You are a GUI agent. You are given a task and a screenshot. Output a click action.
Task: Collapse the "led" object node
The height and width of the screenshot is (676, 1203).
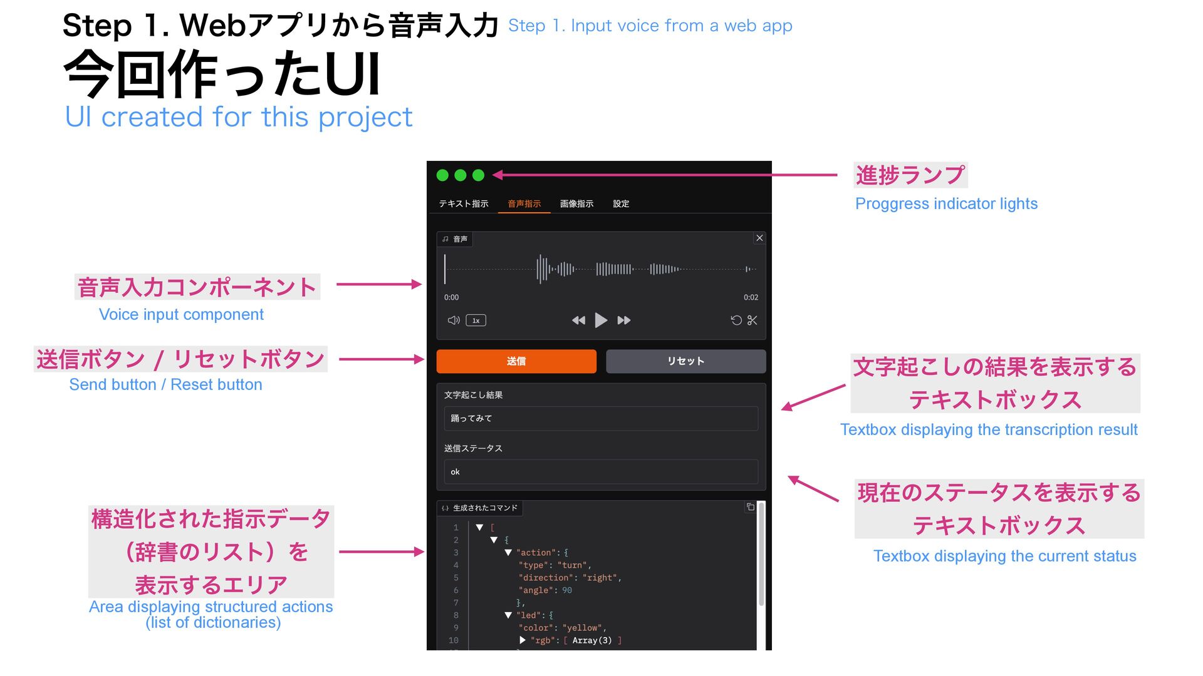(x=508, y=615)
